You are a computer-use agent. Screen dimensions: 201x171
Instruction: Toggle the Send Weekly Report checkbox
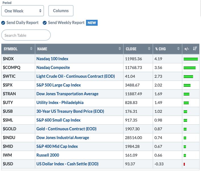45,23
